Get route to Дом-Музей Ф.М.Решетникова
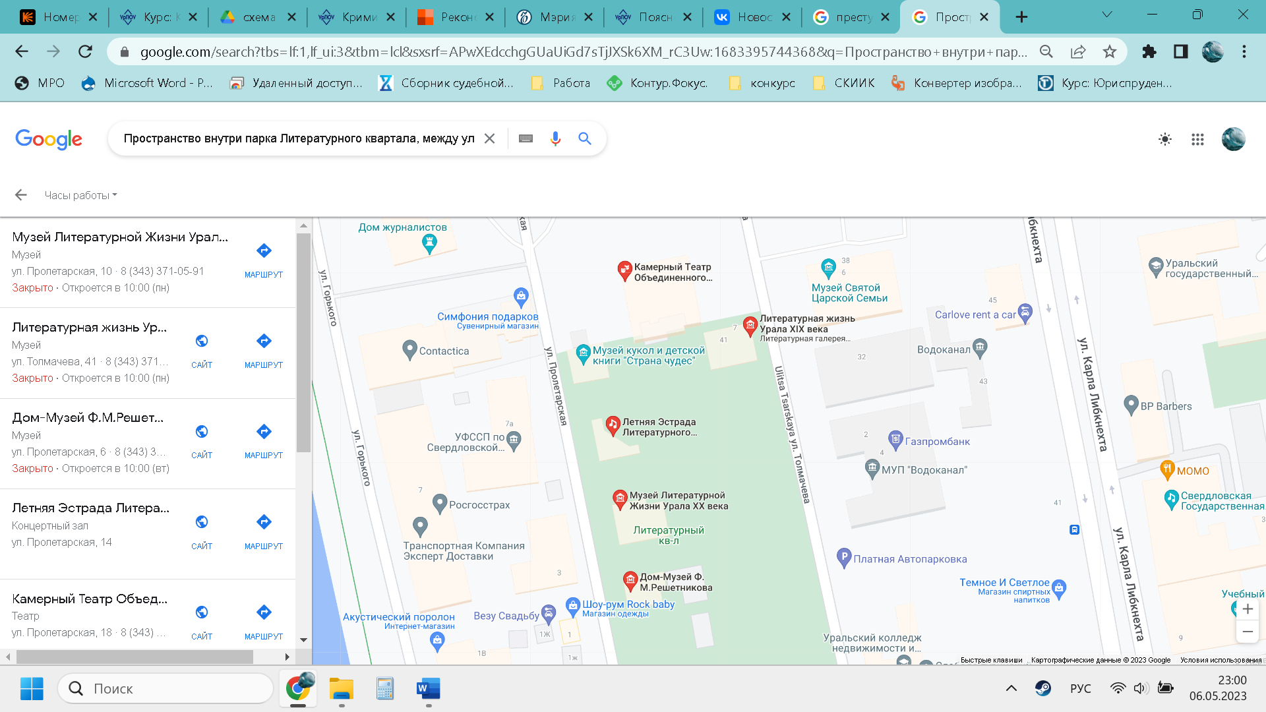Image resolution: width=1266 pixels, height=712 pixels. pos(264,440)
